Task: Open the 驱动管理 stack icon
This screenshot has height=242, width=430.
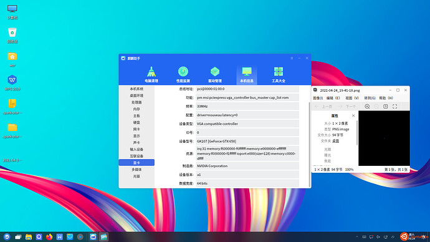Action: [215, 74]
